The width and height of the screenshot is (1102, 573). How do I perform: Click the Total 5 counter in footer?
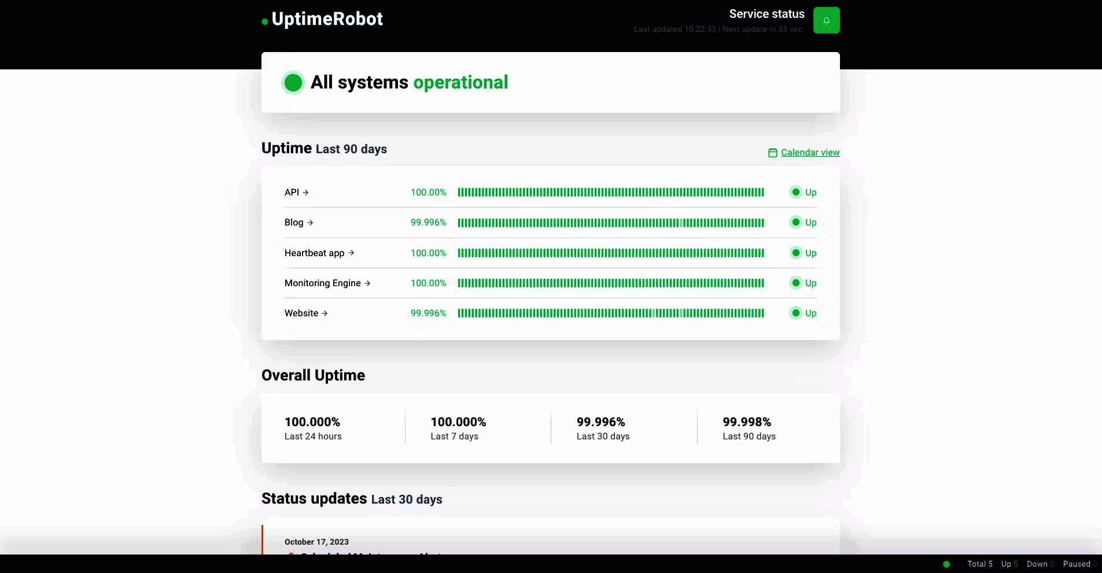[980, 564]
